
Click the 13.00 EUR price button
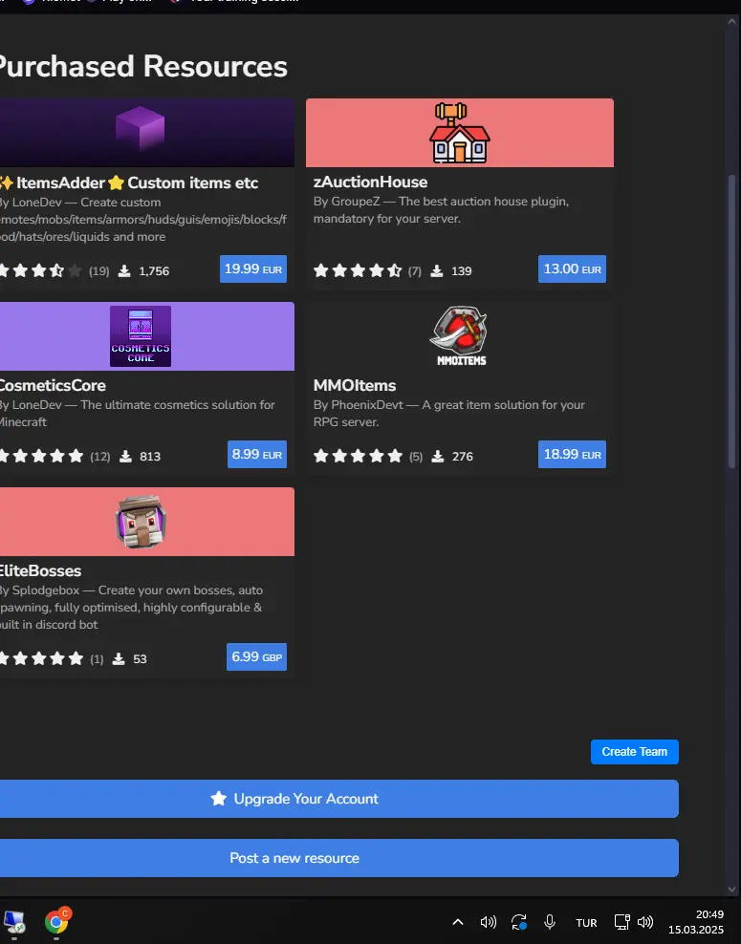click(573, 269)
